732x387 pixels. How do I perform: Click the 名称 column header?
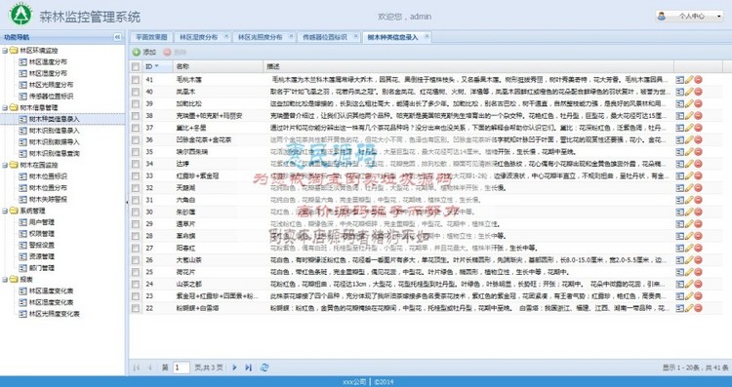217,66
